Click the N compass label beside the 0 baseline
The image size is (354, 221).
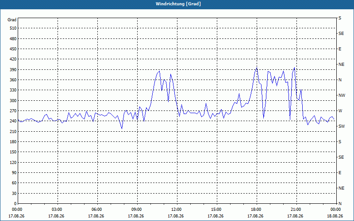[x=340, y=204]
